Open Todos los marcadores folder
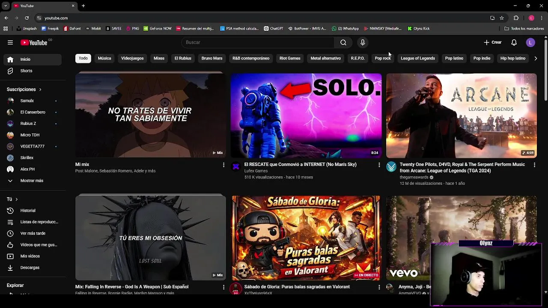 pyautogui.click(x=524, y=29)
